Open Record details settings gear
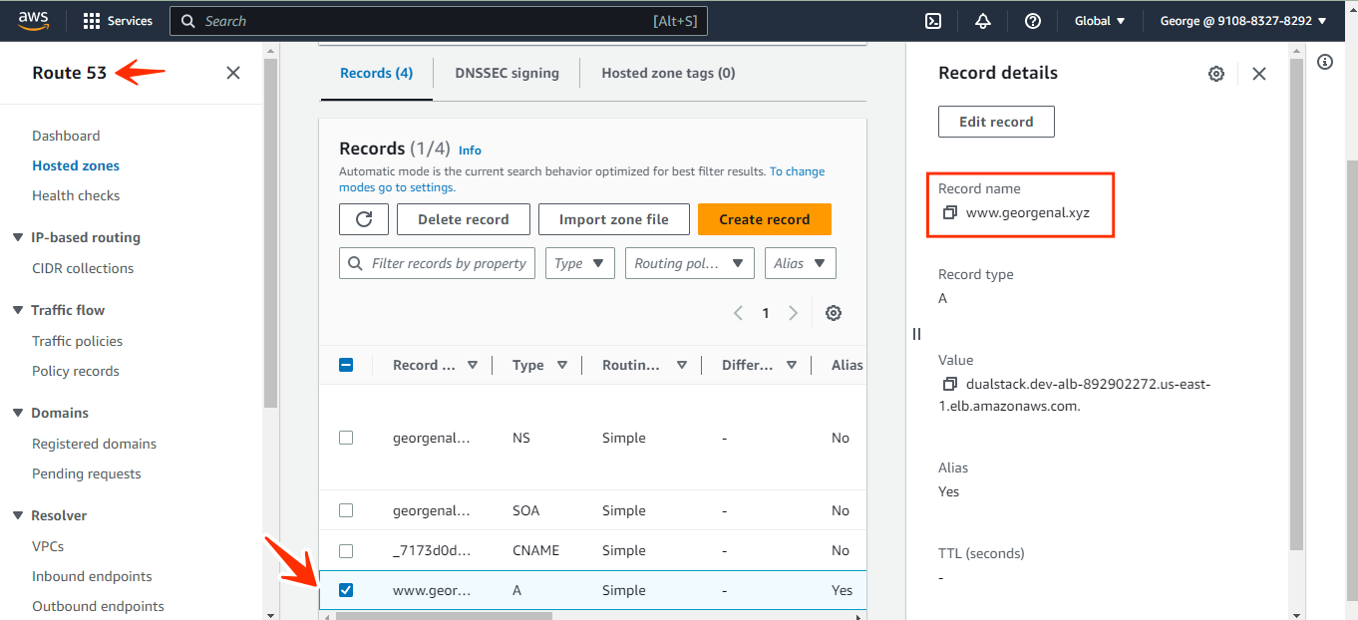 pyautogui.click(x=1216, y=74)
